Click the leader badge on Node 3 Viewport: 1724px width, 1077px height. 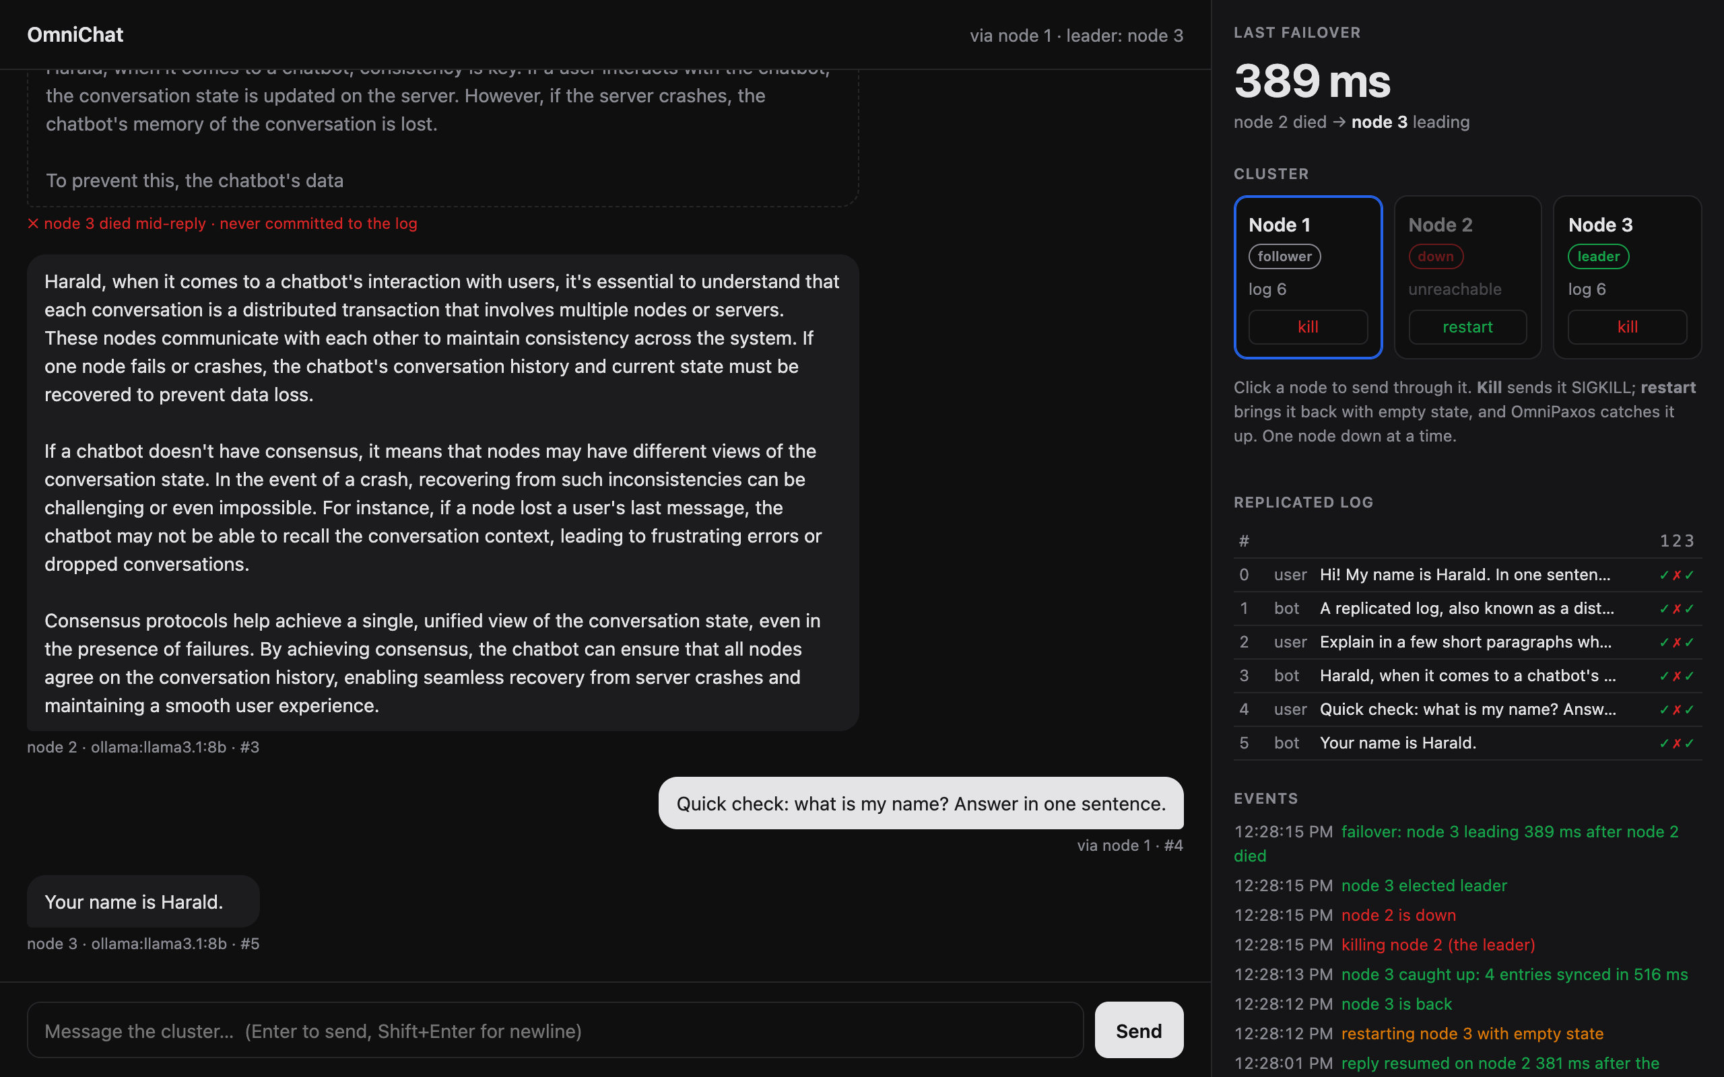tap(1598, 256)
